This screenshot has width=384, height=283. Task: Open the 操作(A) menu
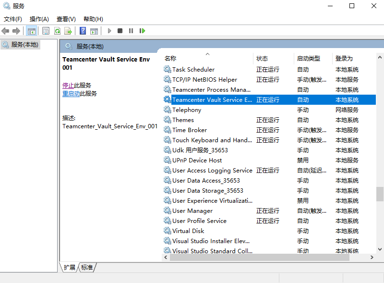(x=39, y=19)
